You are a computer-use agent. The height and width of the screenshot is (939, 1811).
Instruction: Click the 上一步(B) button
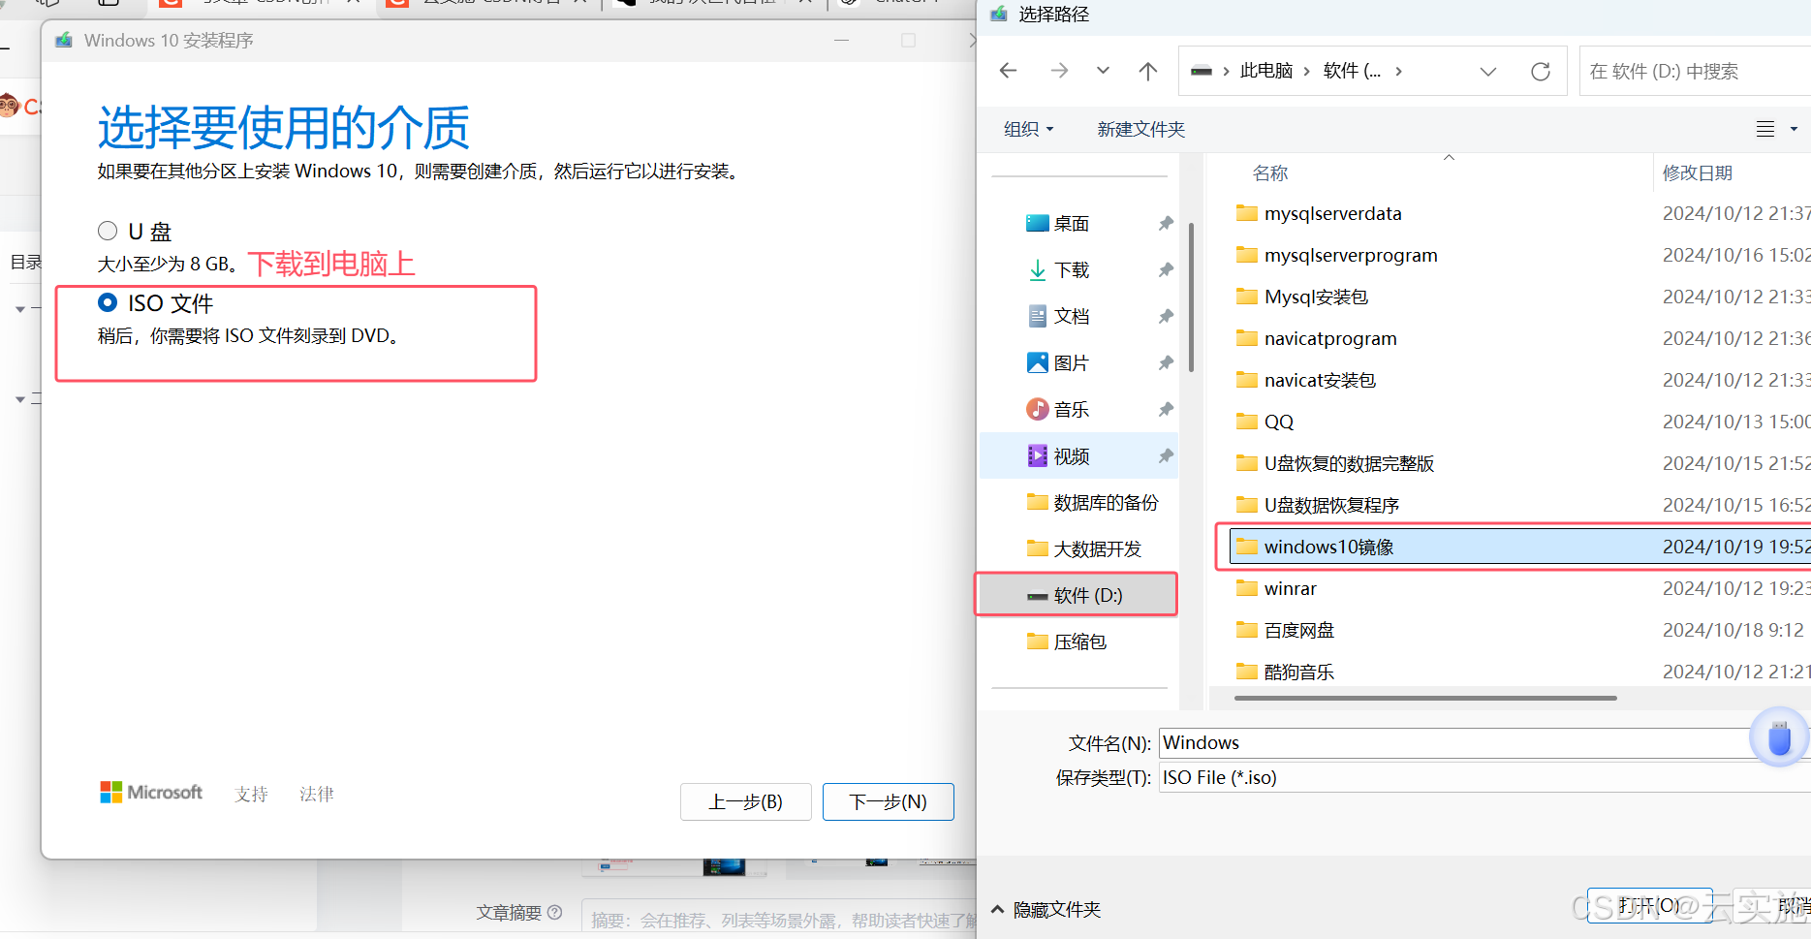(x=745, y=801)
